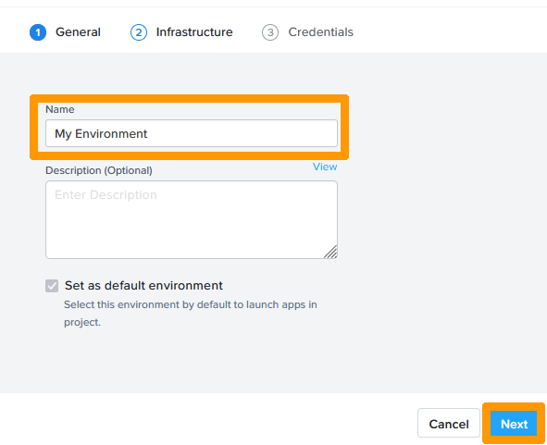Open the View link above the description

(x=325, y=167)
